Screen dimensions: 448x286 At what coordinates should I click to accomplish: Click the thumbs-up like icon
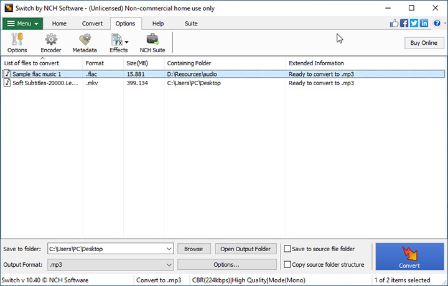pos(394,23)
